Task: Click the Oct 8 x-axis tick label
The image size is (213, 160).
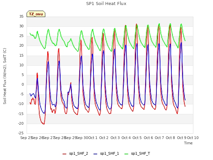Action: point(170,138)
